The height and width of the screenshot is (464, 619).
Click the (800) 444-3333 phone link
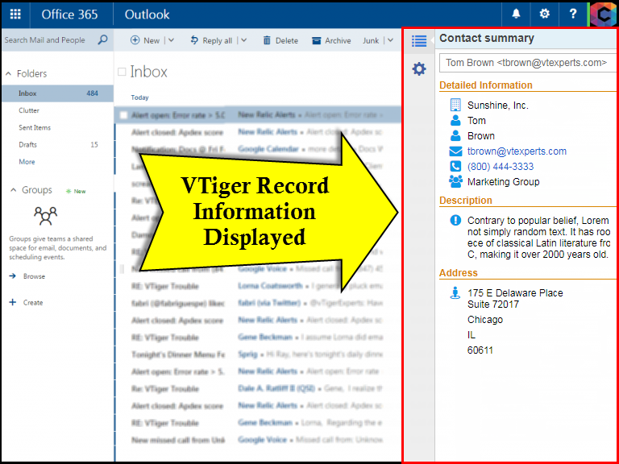pyautogui.click(x=501, y=167)
